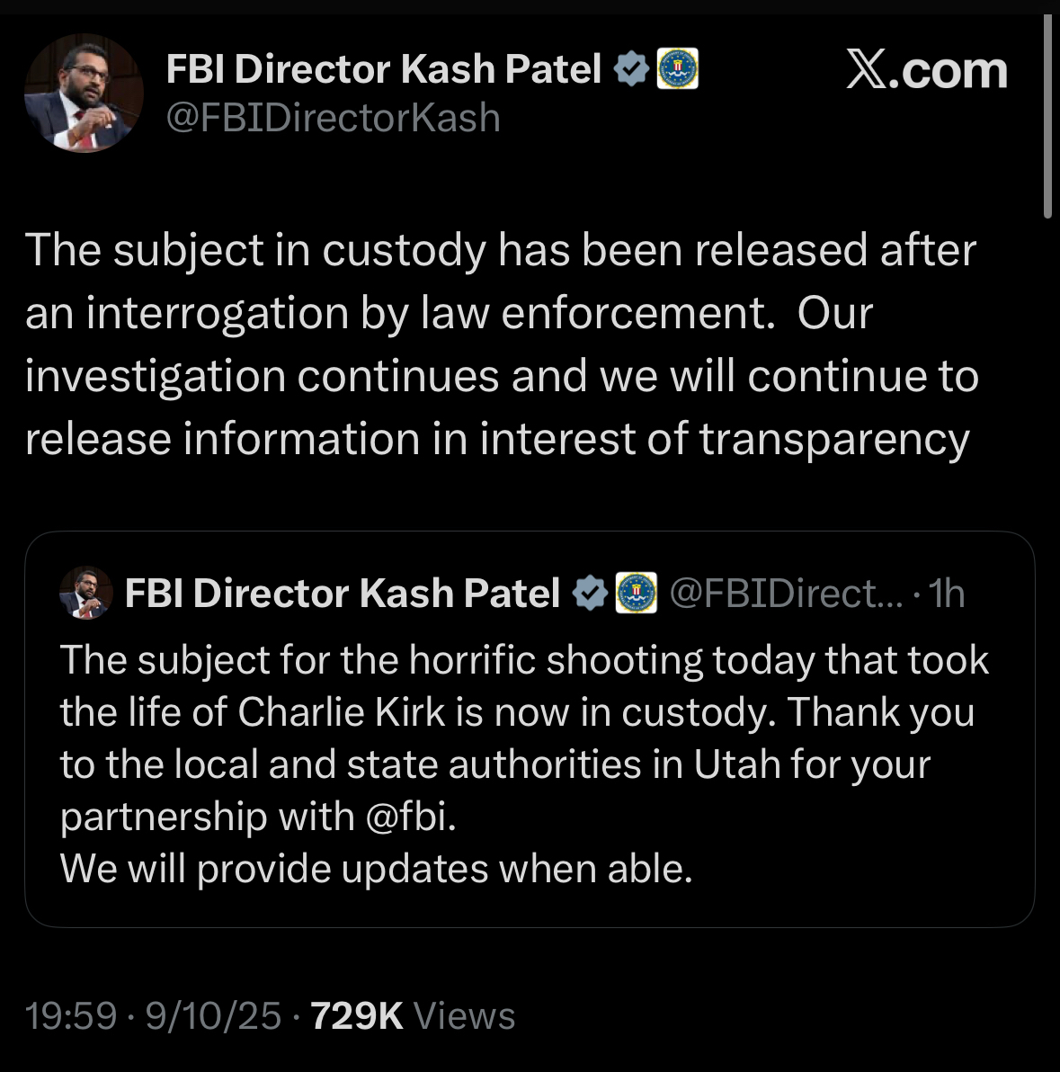Image resolution: width=1060 pixels, height=1072 pixels.
Task: Open the @fbi mention in the quoted post
Action: 410,817
